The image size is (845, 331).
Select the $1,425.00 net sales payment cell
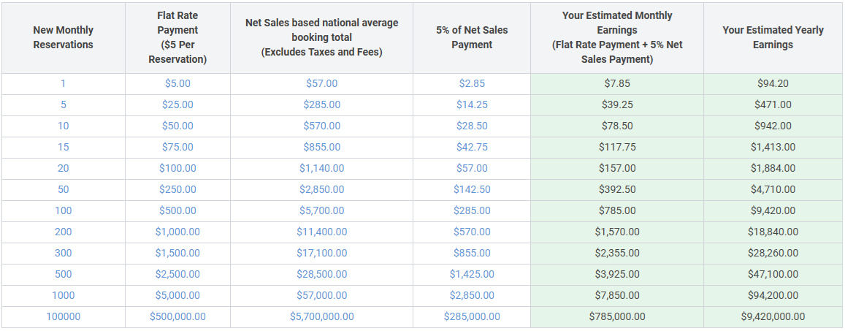pos(472,274)
